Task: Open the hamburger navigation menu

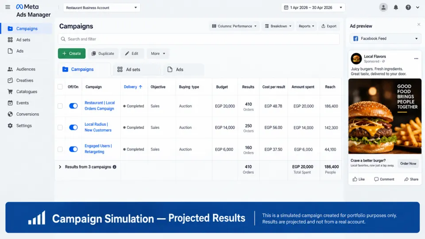Action: point(8,8)
